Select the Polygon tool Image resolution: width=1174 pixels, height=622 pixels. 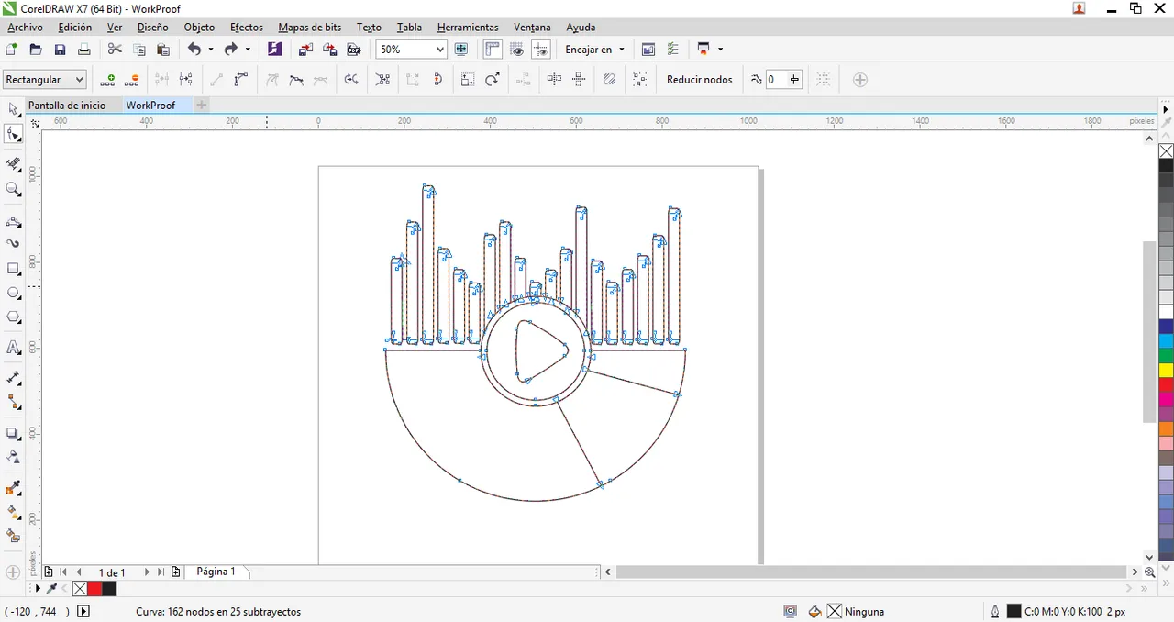pos(13,317)
